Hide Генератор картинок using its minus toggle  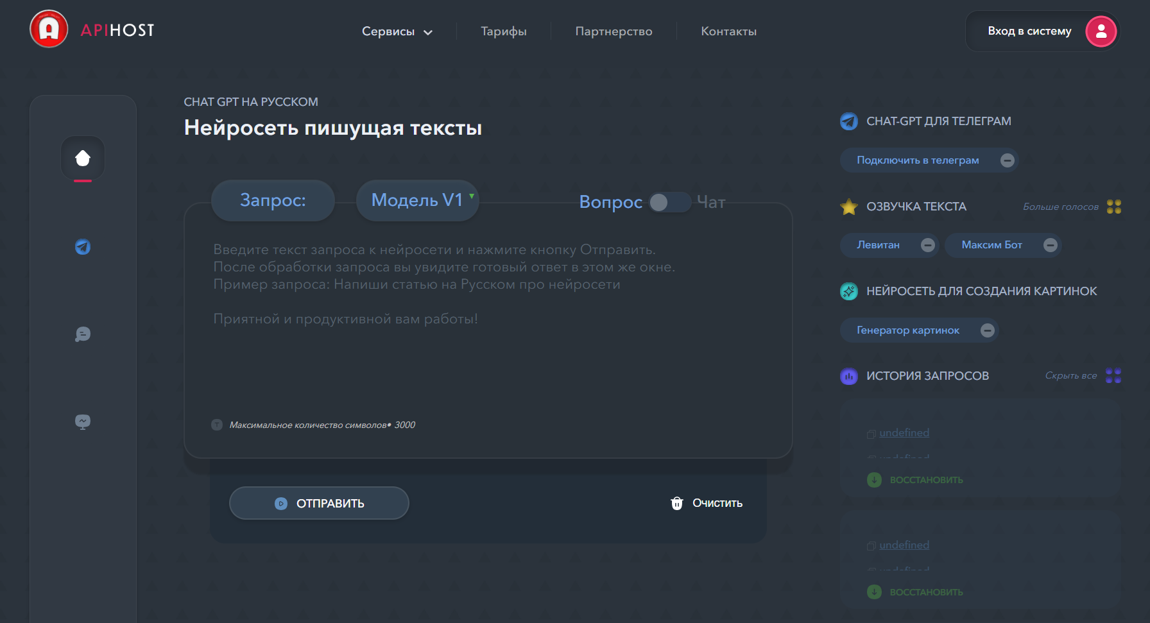click(988, 330)
